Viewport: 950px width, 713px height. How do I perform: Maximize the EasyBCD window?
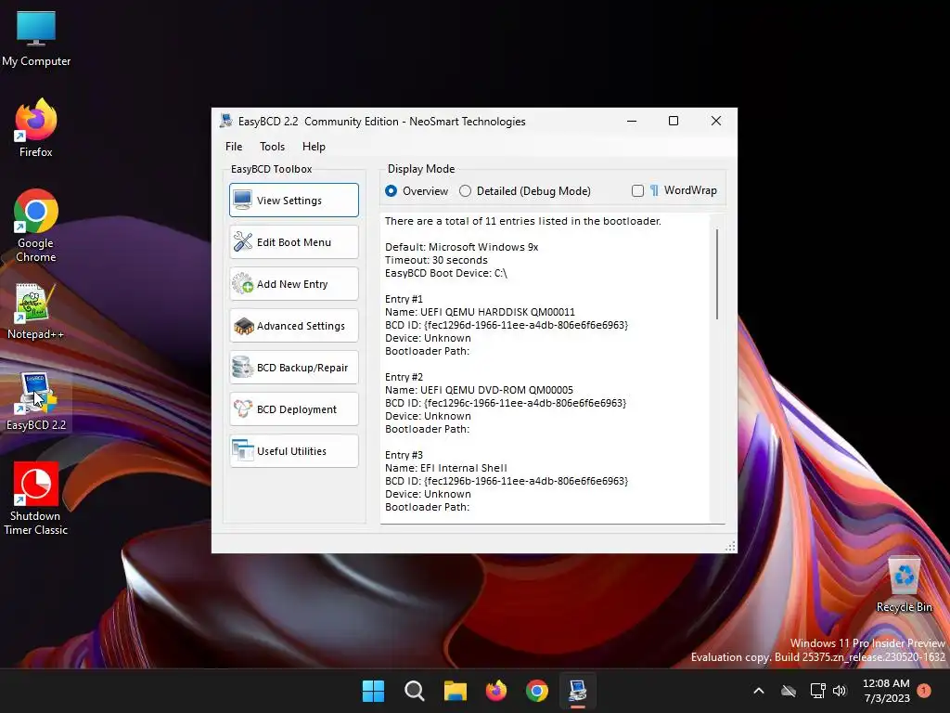[x=674, y=122]
